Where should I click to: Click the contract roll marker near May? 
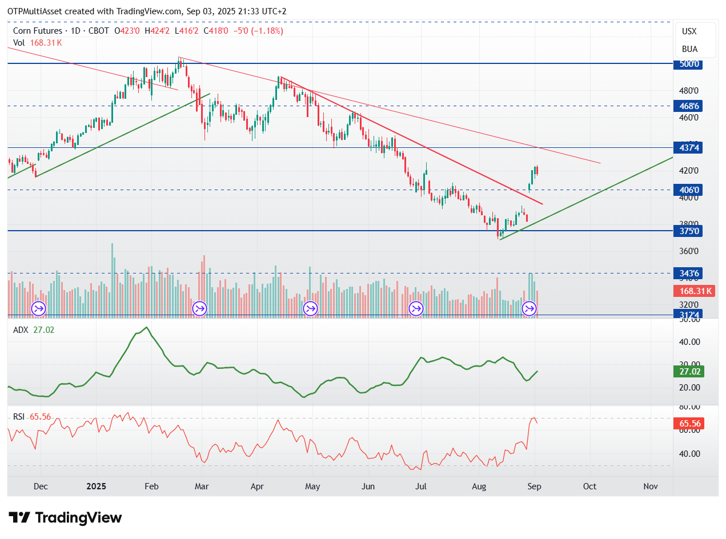point(310,309)
